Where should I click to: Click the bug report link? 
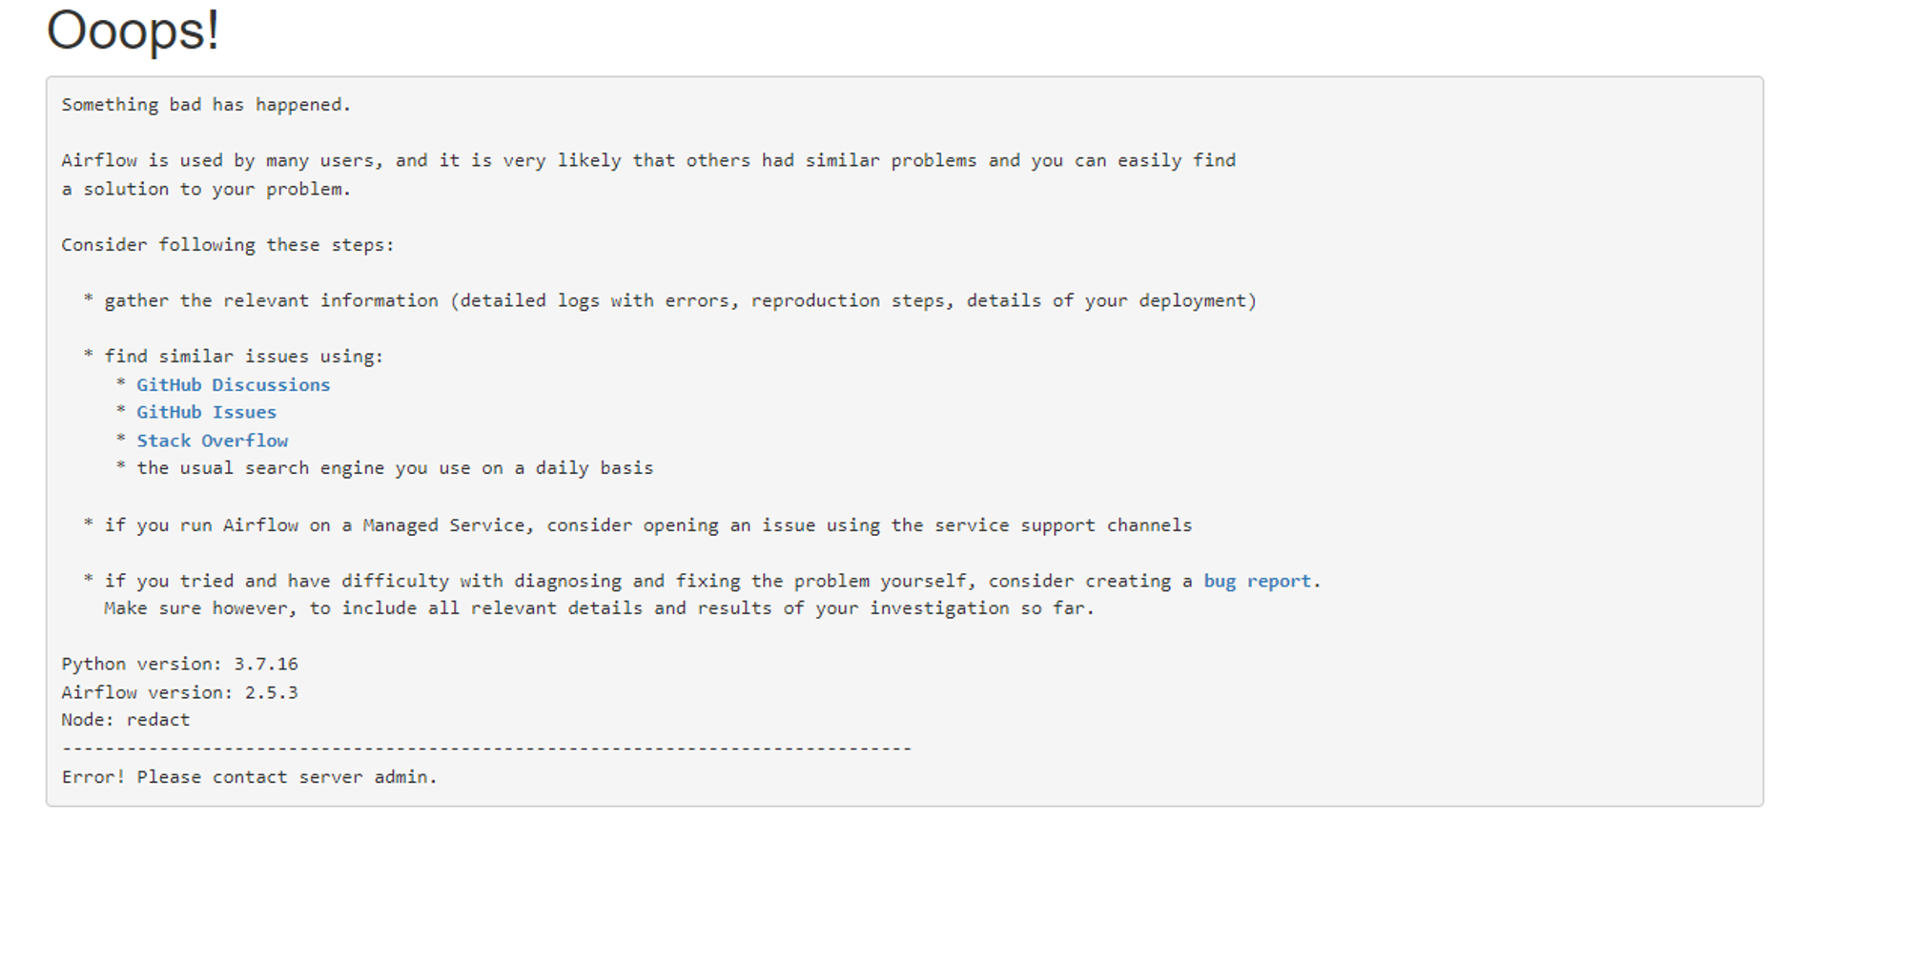pyautogui.click(x=1257, y=581)
